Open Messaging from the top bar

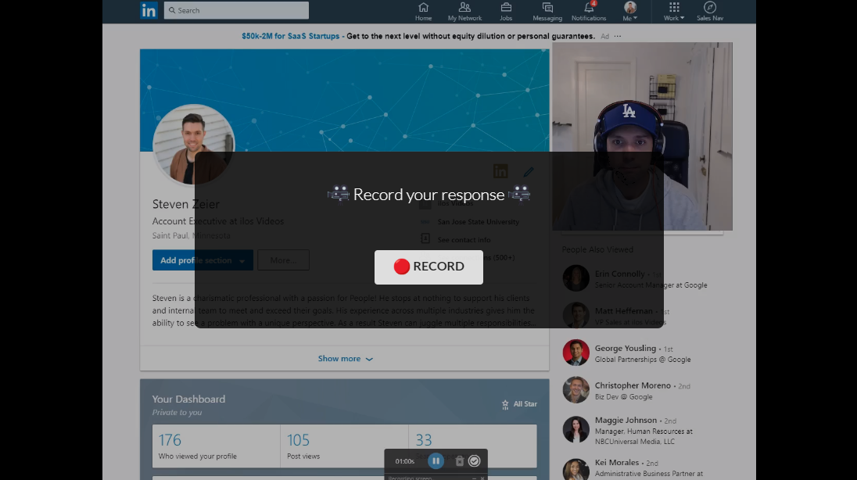coord(547,11)
